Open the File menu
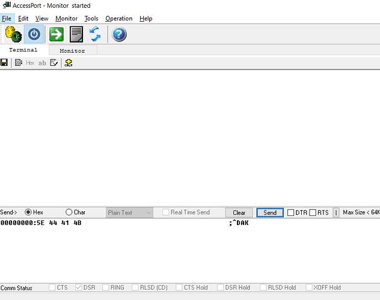 click(7, 19)
